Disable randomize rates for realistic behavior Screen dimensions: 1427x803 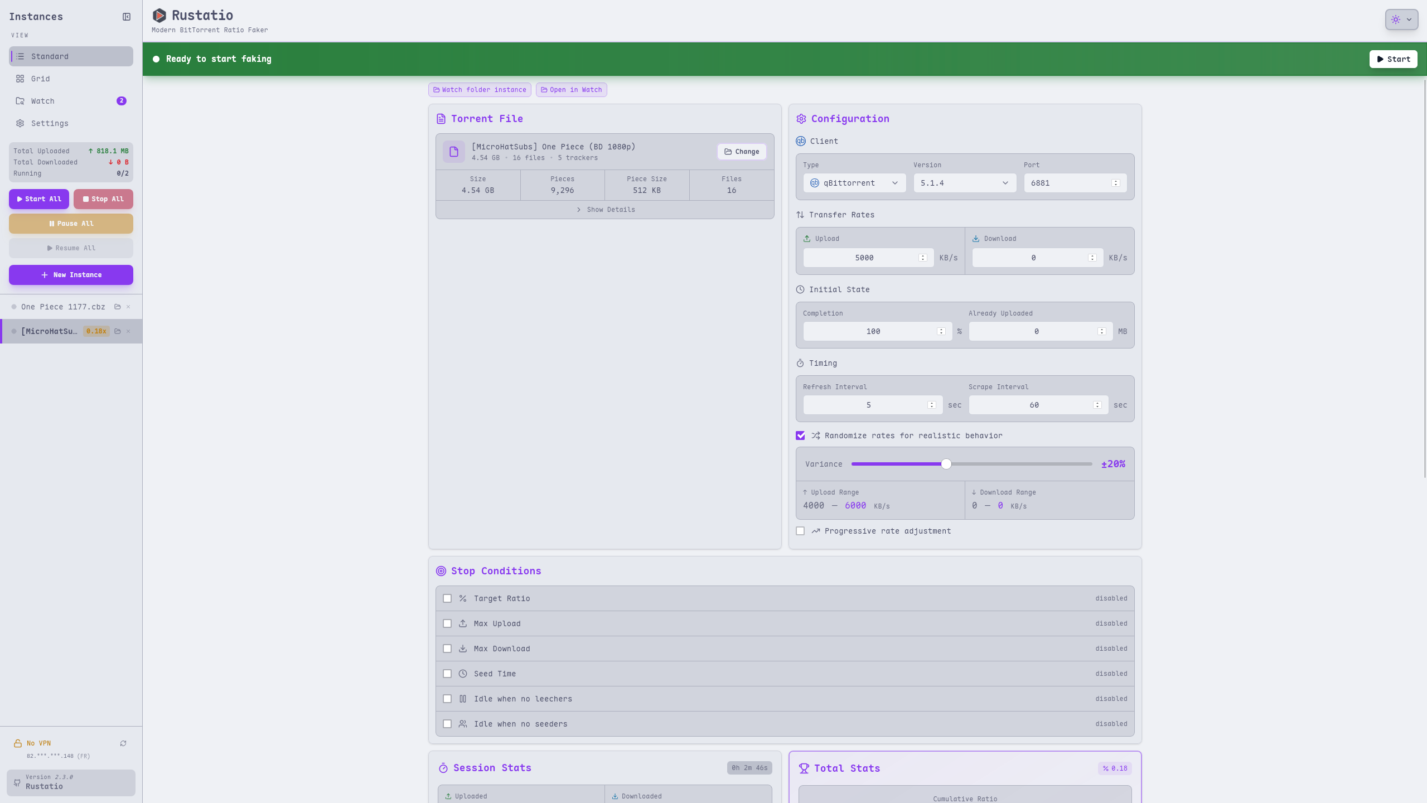(x=800, y=436)
